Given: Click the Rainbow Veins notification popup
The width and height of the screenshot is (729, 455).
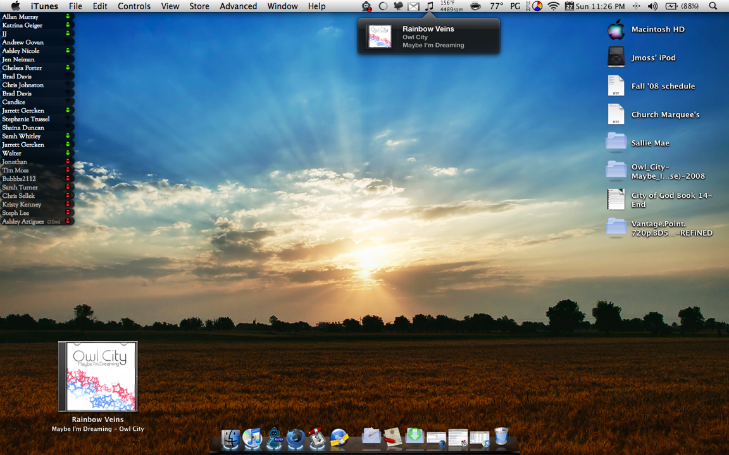Looking at the screenshot, I should 428,37.
